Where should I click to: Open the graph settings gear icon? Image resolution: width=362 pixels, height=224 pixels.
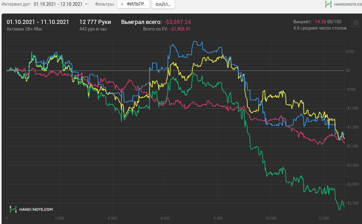click(x=355, y=23)
